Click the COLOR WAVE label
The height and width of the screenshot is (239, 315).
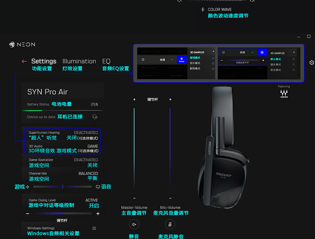(220, 10)
